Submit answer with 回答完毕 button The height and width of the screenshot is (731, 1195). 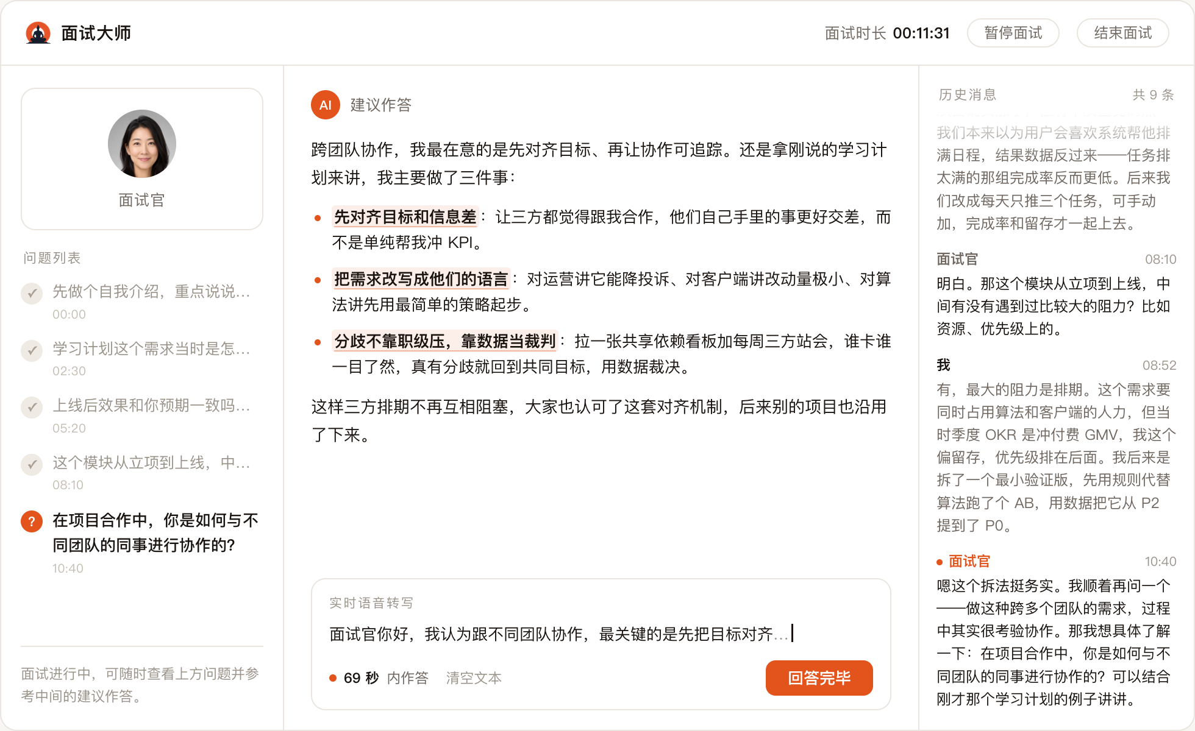(x=819, y=678)
